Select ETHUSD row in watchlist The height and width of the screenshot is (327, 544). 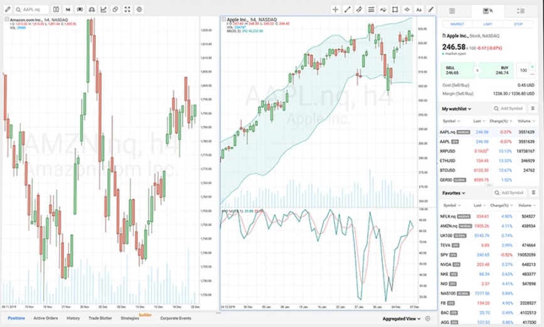click(488, 161)
